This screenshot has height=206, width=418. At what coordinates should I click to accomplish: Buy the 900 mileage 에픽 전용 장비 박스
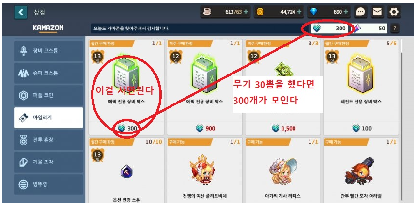tap(204, 88)
